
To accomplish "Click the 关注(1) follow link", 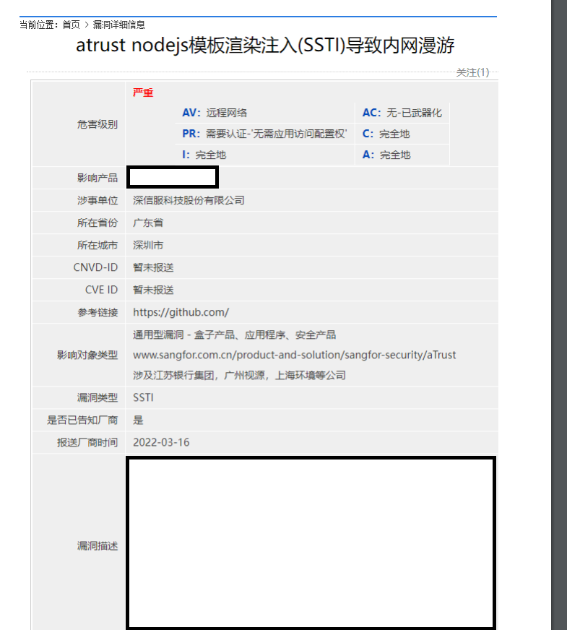I will click(x=472, y=72).
